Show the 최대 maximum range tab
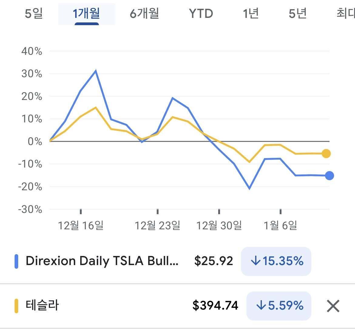Image resolution: width=355 pixels, height=329 pixels. (x=346, y=14)
